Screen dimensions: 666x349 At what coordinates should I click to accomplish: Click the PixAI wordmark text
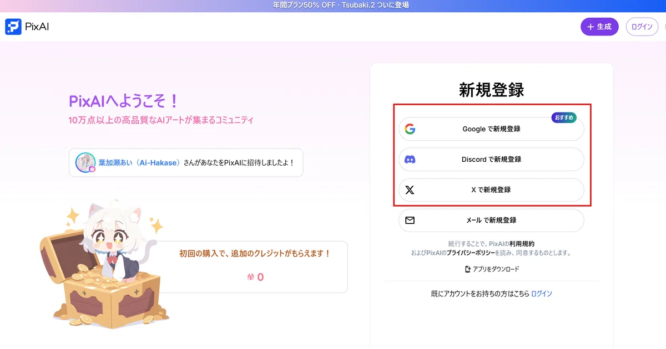pos(37,27)
